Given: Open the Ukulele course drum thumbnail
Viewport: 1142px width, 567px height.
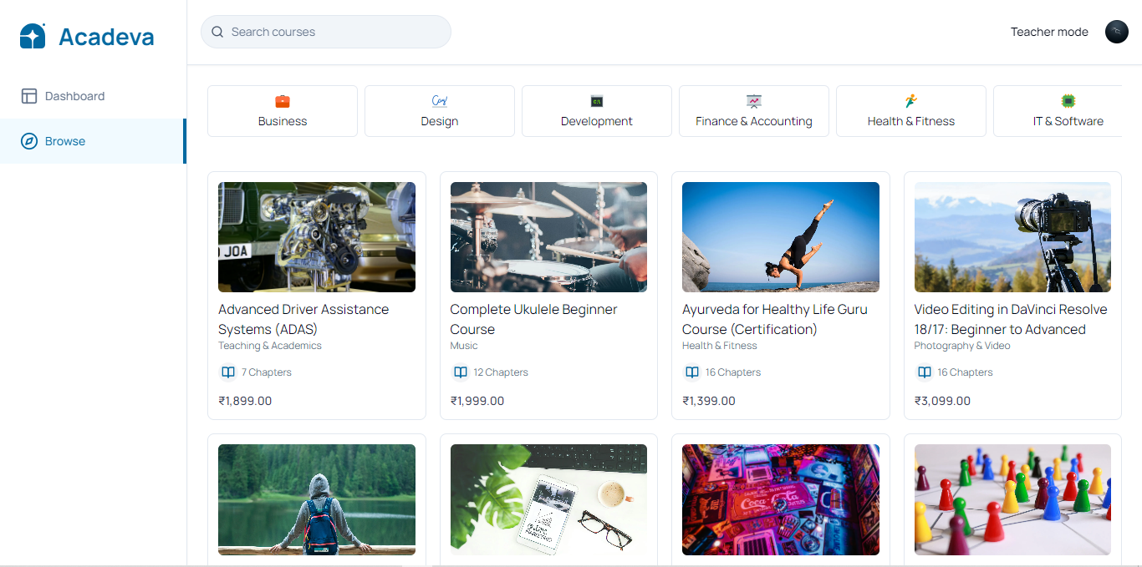Looking at the screenshot, I should [548, 237].
